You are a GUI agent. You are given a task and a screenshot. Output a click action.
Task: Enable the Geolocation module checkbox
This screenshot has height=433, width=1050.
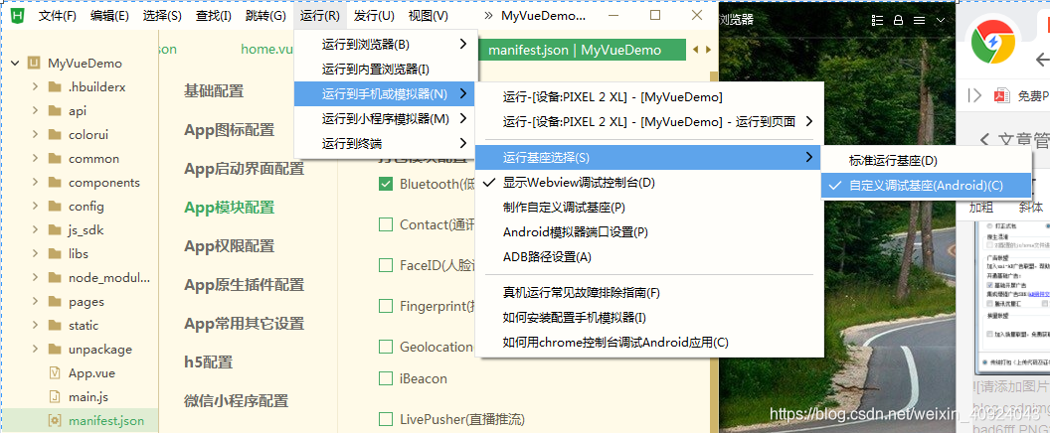tap(386, 347)
